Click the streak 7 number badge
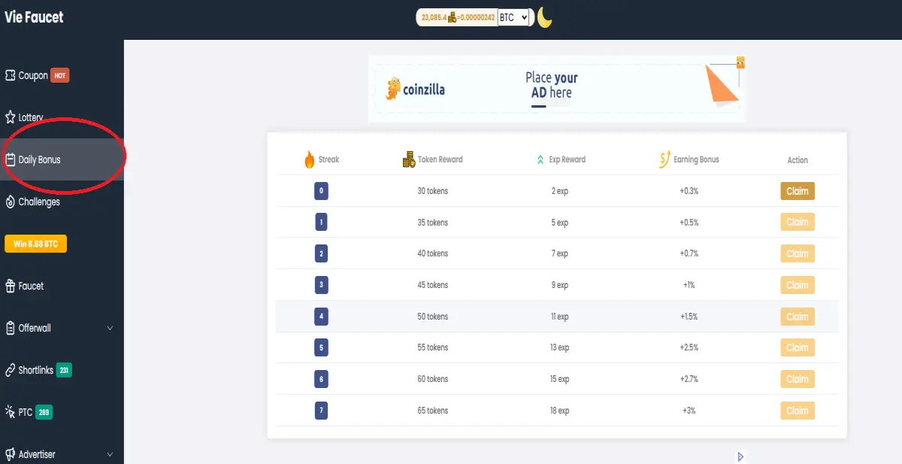The width and height of the screenshot is (902, 464). [321, 411]
